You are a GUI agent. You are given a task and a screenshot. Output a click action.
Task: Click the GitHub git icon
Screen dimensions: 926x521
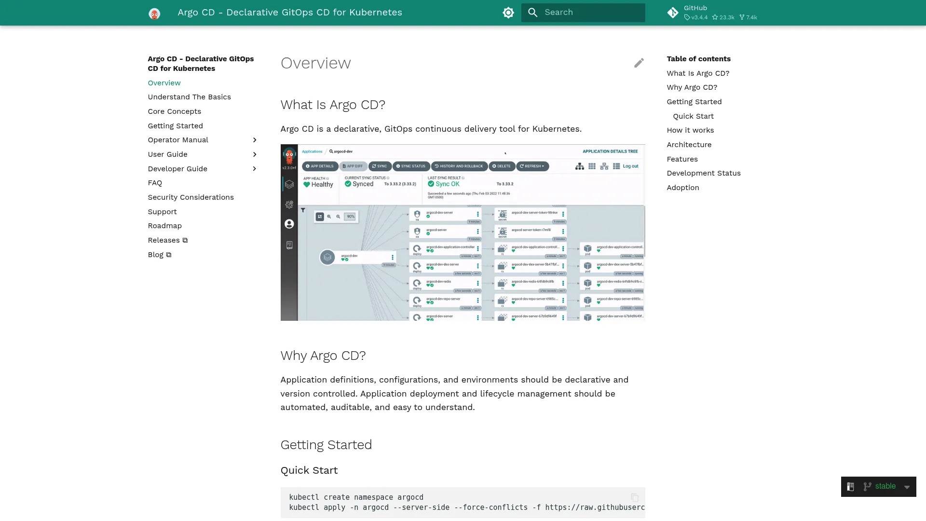tap(673, 13)
